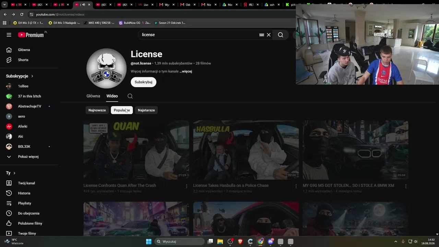Switch to Chrome on the taskbar

click(x=261, y=242)
